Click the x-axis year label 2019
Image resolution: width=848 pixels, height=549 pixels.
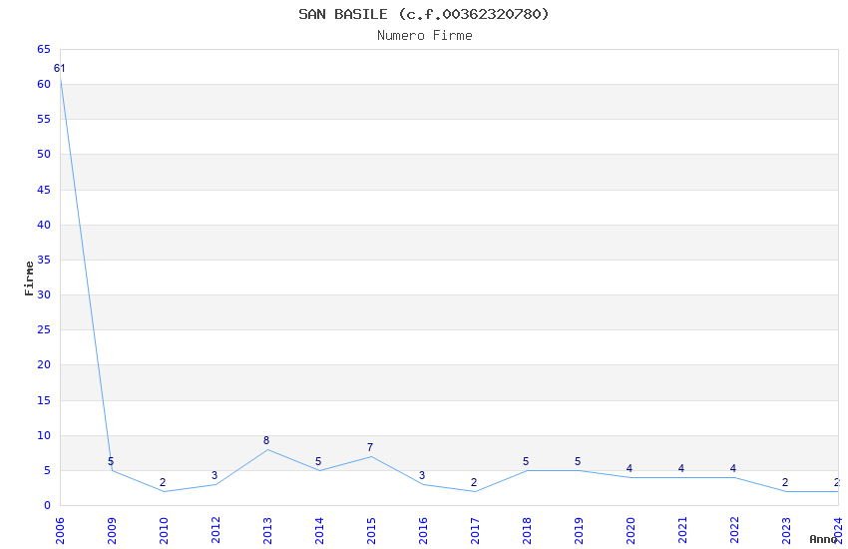580,531
